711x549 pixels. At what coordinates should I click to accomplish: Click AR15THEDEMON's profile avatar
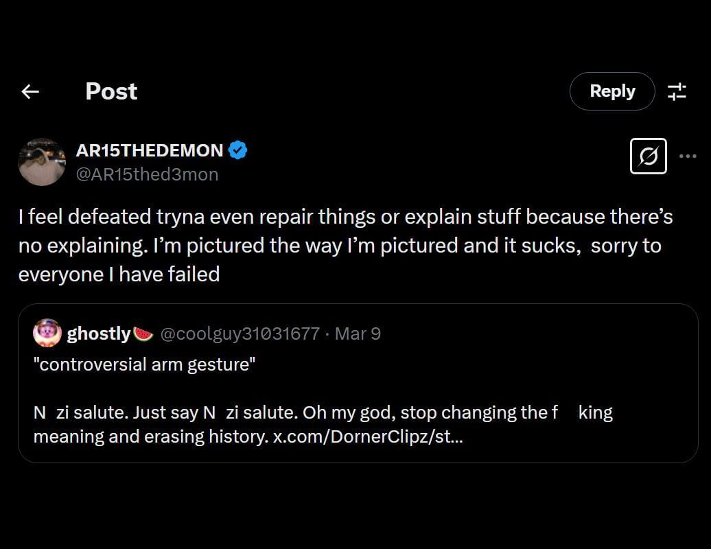pyautogui.click(x=42, y=161)
